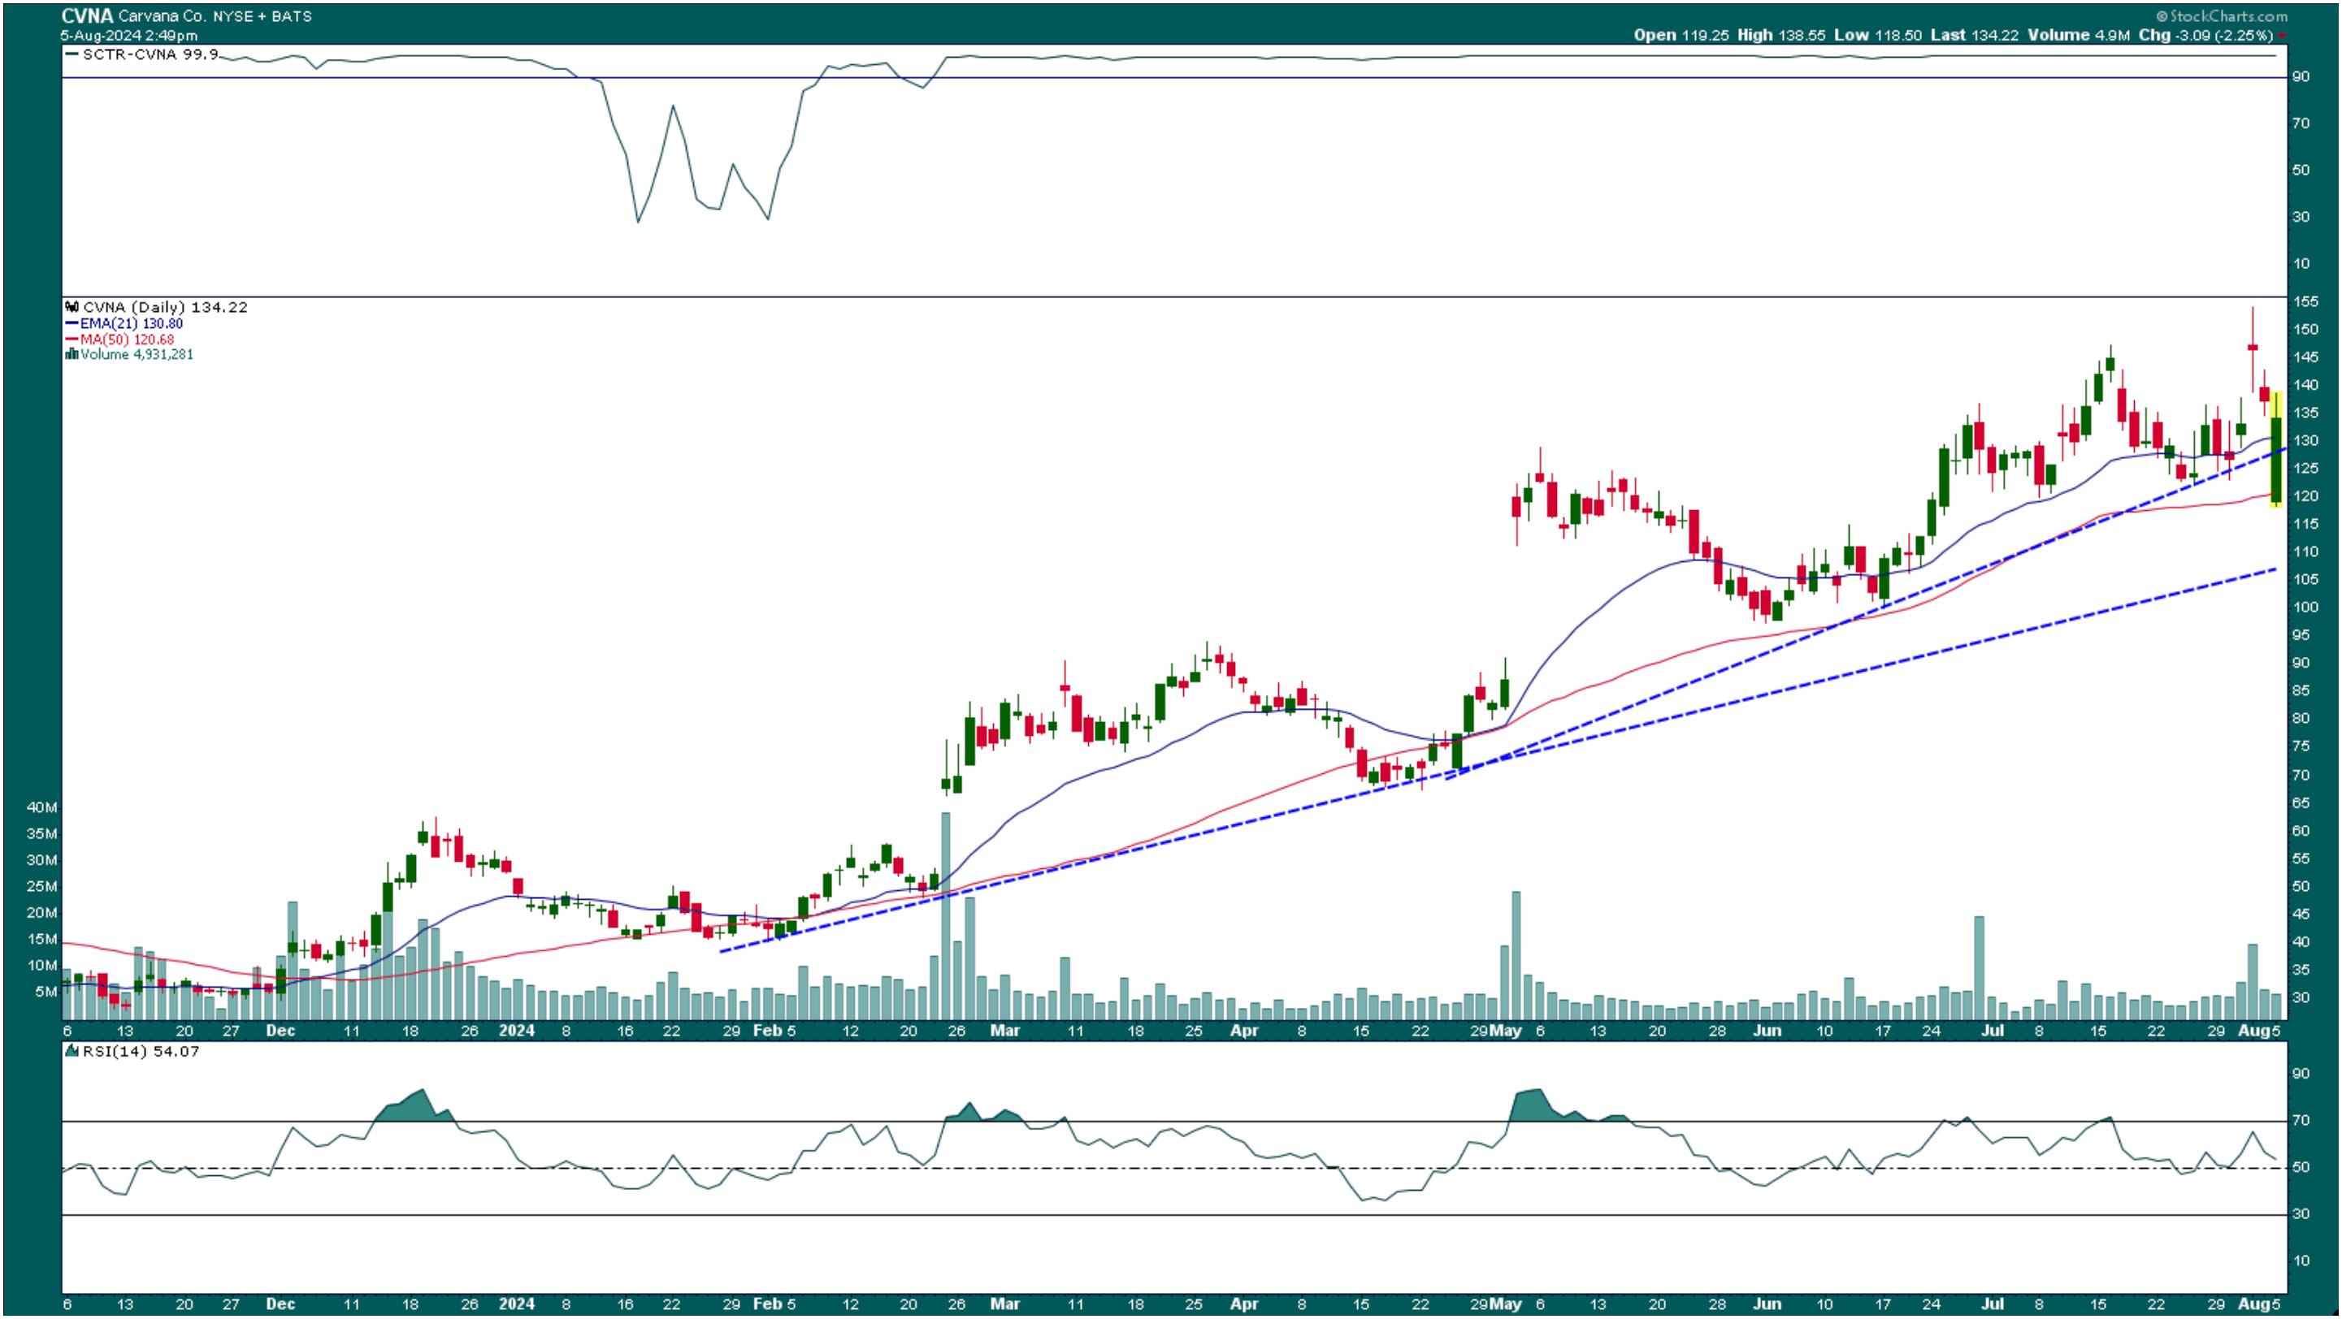Click the 5-Aug-2024 2:49pm timestamp
2342x1319 pixels.
tap(129, 36)
